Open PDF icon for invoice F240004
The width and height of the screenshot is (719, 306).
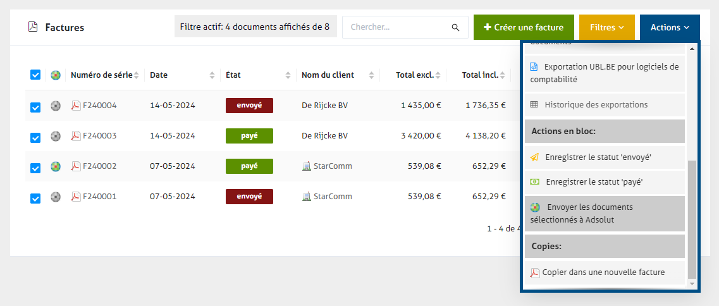point(75,106)
